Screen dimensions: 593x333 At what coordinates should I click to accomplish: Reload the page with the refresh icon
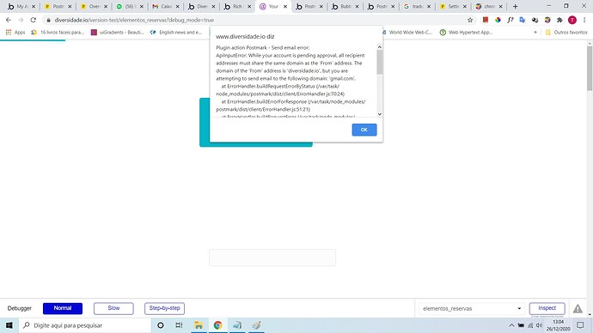point(34,20)
